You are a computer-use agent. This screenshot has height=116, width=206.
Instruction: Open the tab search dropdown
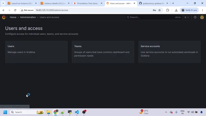pyautogui.click(x=3, y=3)
